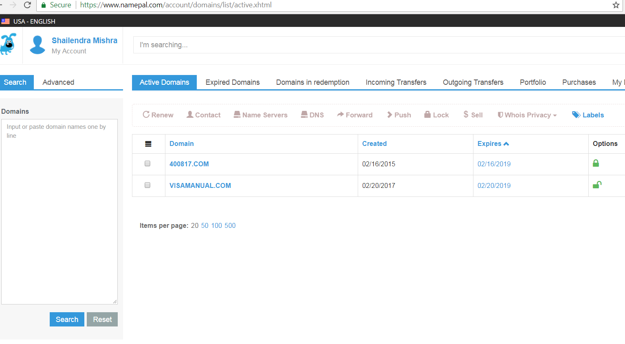Switch to the Advanced search tab
625x344 pixels.
(58, 82)
